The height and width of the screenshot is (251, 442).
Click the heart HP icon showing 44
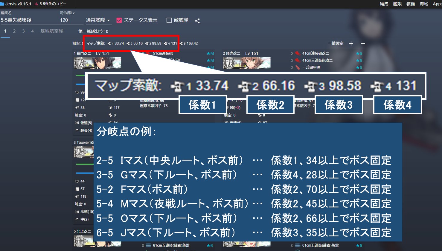point(77,181)
